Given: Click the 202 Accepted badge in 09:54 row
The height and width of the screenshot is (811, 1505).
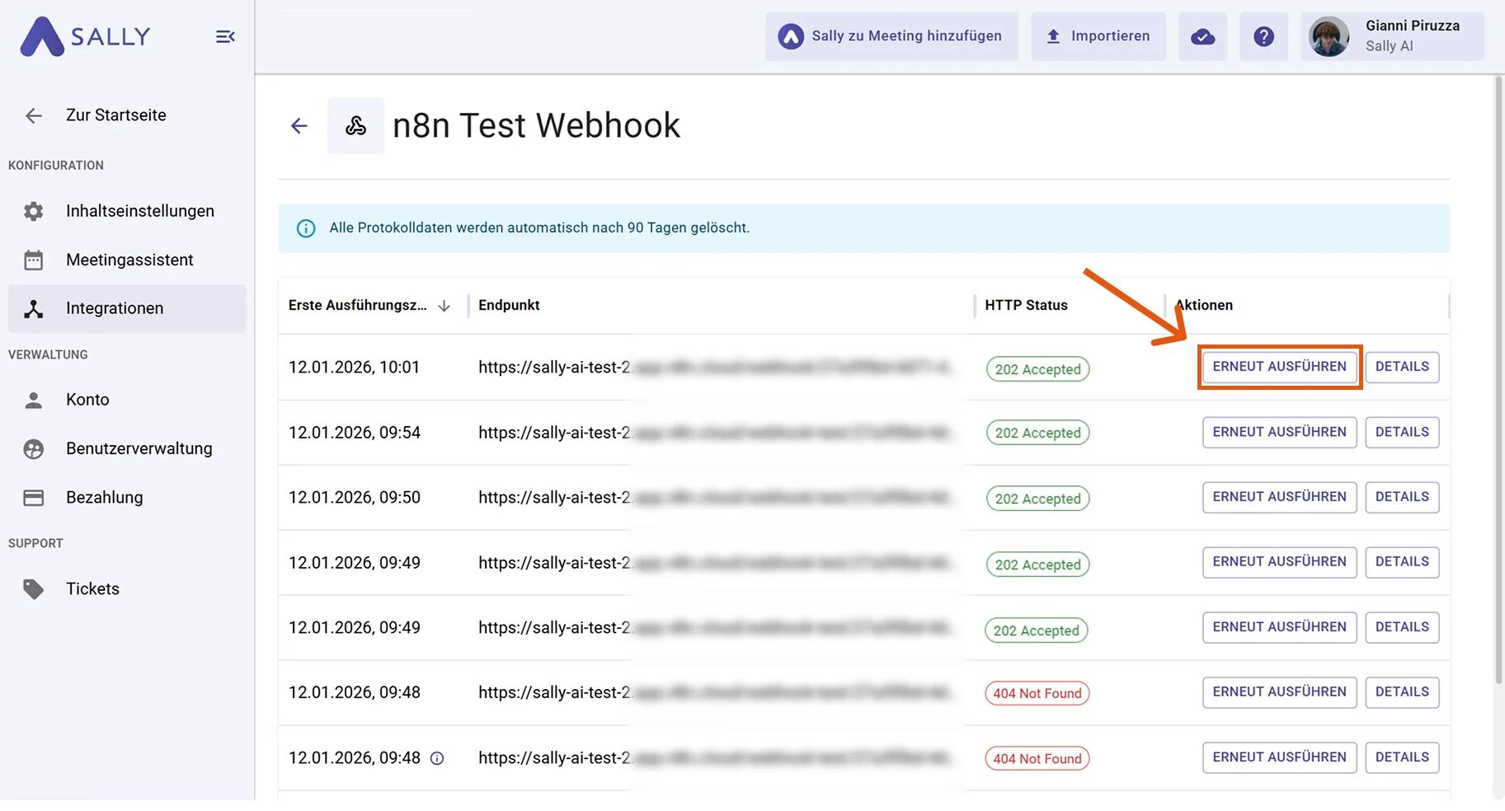Looking at the screenshot, I should pos(1037,433).
